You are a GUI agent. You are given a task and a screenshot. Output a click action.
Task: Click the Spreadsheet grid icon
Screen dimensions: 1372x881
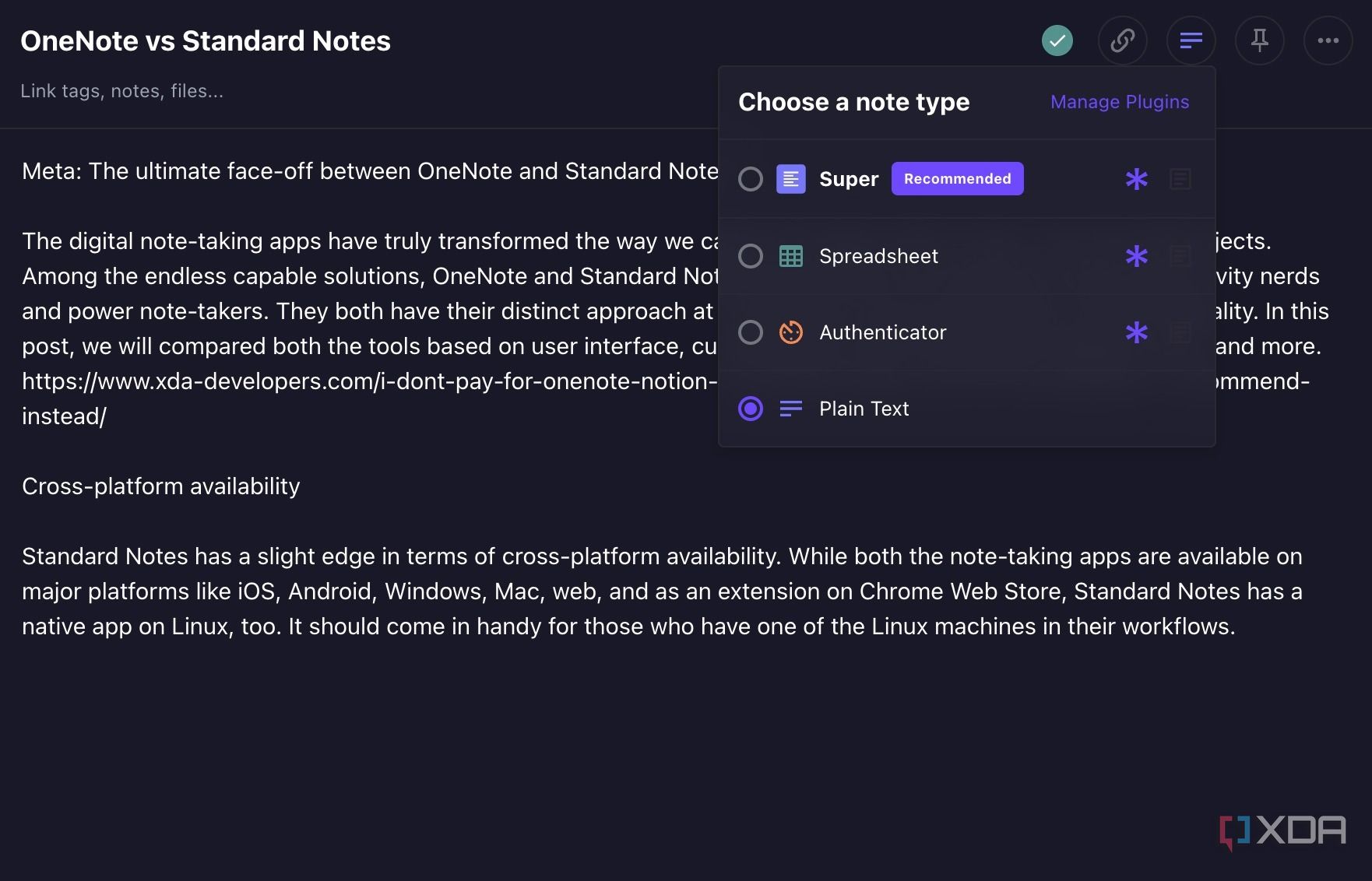coord(790,256)
